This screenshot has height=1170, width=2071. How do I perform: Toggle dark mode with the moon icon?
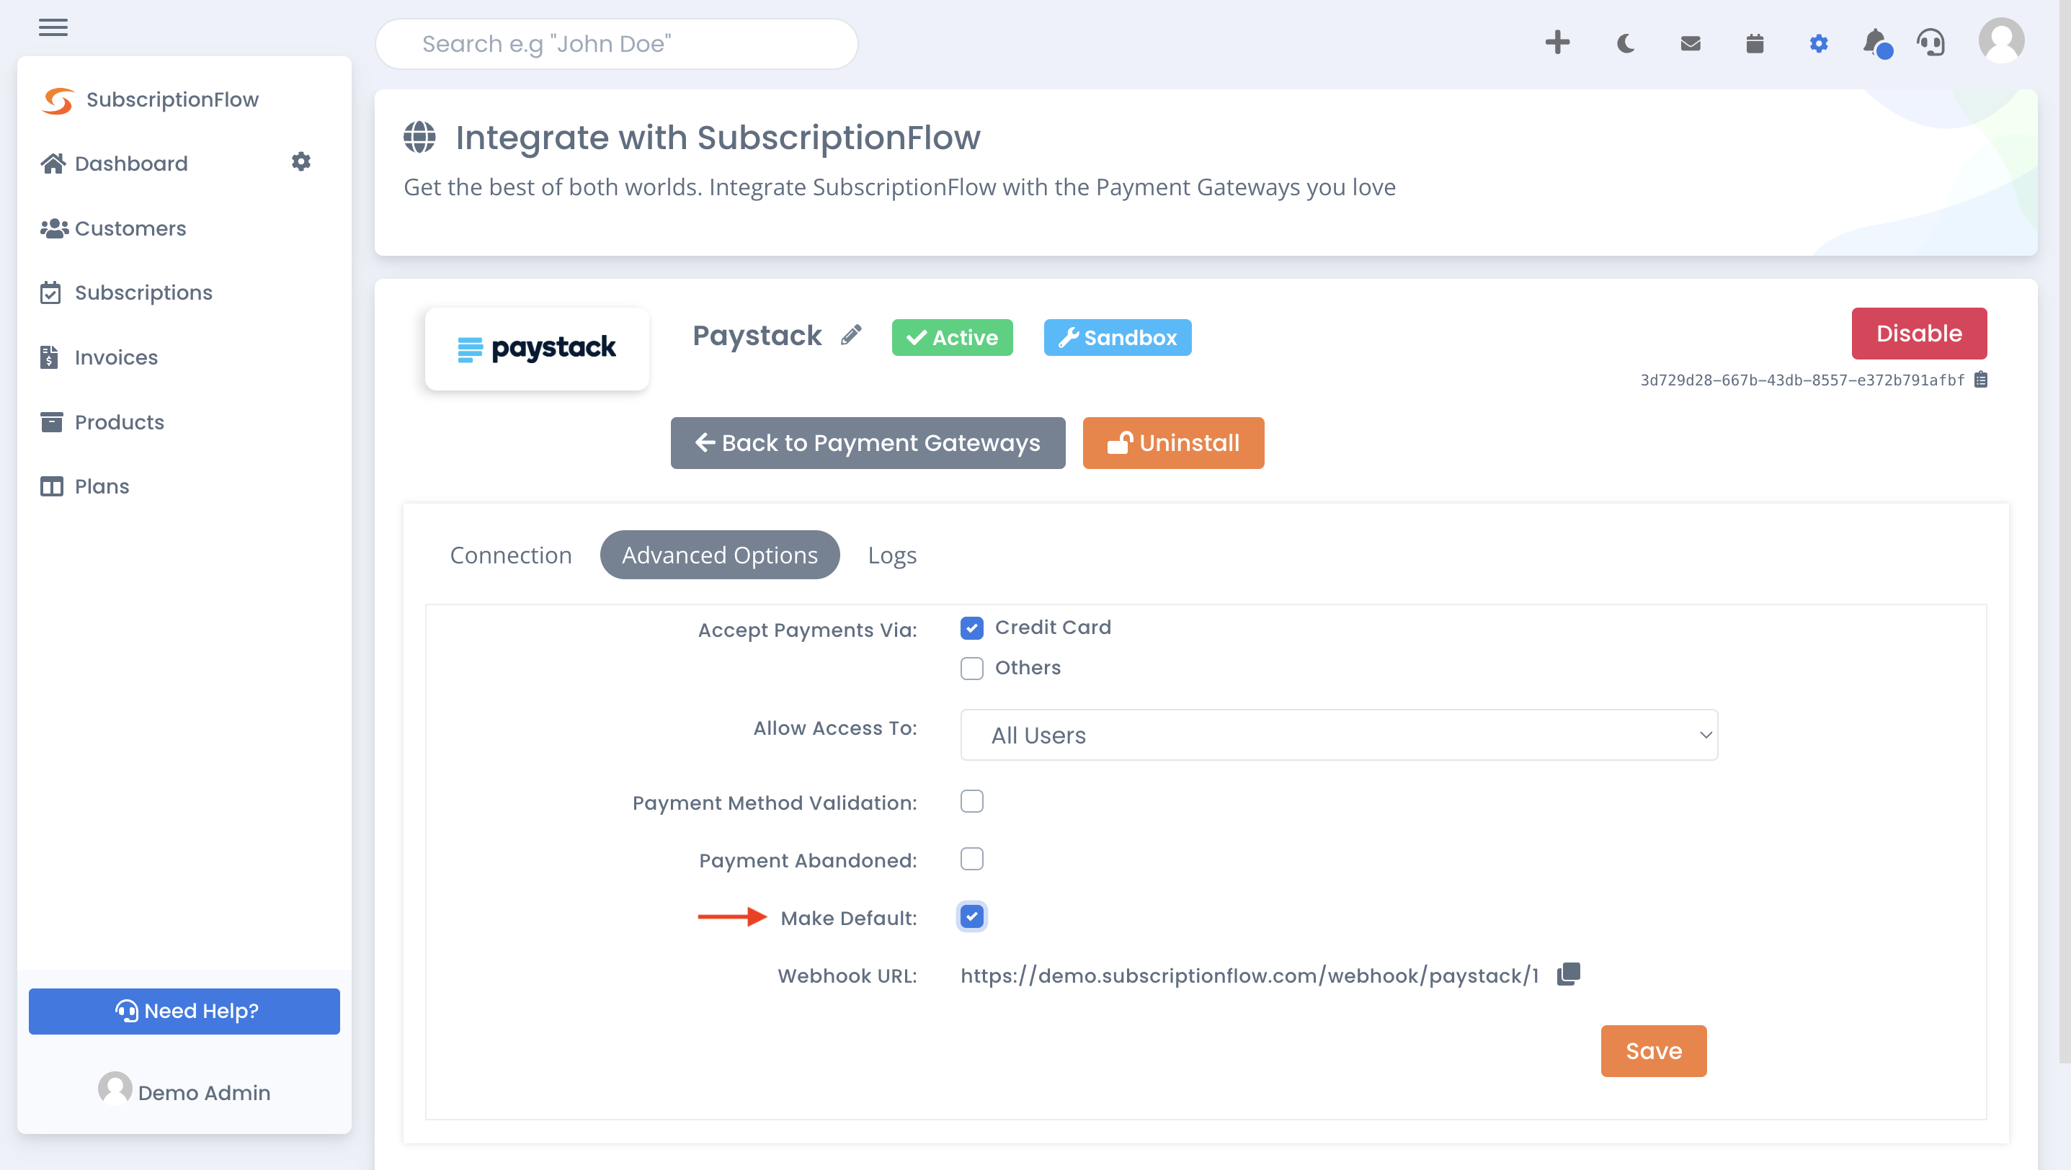click(x=1626, y=43)
